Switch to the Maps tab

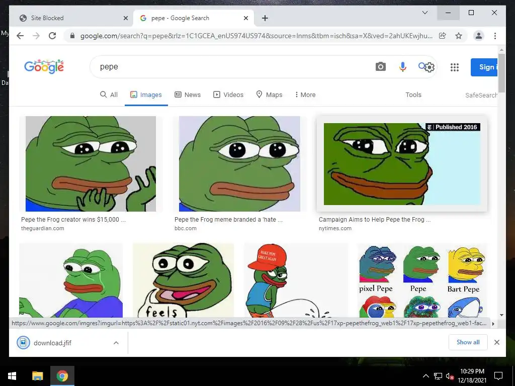[x=270, y=94]
